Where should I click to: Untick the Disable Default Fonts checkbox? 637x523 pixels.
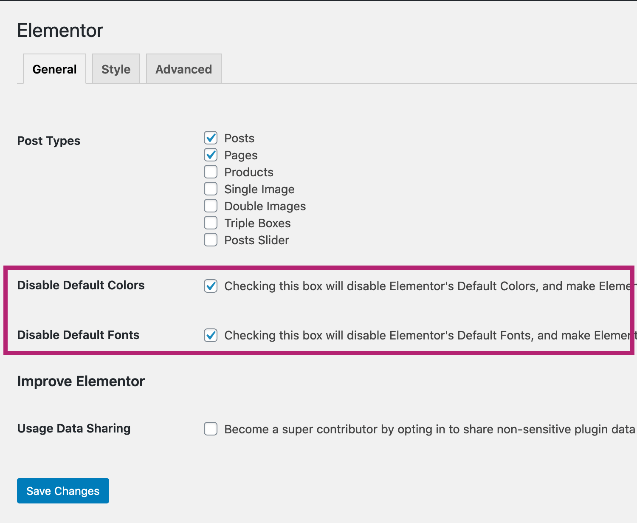click(211, 335)
